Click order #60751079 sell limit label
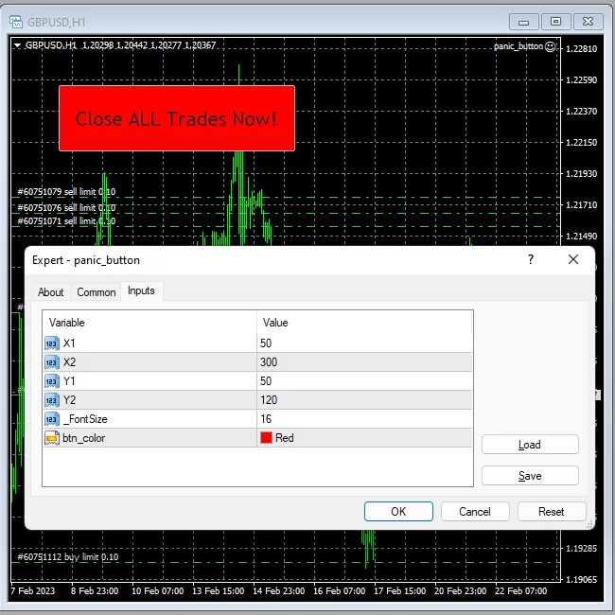This screenshot has height=615, width=615. pyautogui.click(x=66, y=192)
